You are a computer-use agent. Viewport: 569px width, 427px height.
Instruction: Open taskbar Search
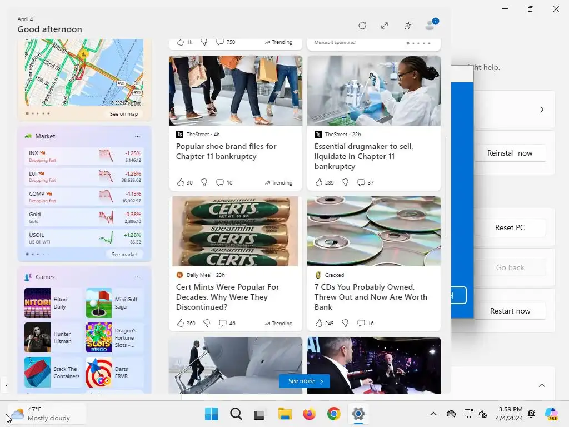236,414
